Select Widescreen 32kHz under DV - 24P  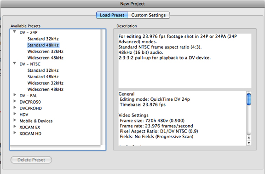pos(46,52)
